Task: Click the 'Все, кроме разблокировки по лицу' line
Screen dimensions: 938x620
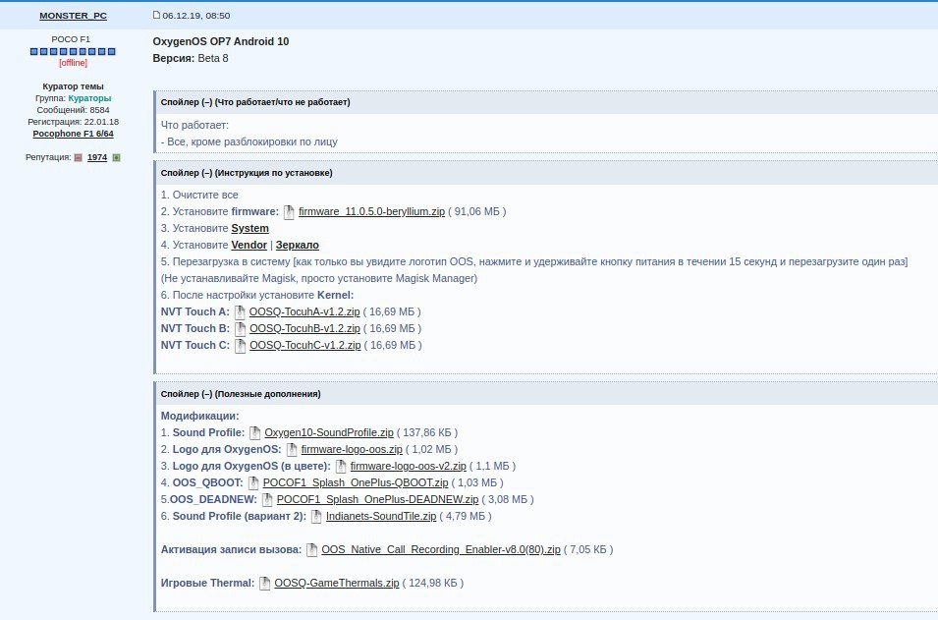Action: click(249, 143)
